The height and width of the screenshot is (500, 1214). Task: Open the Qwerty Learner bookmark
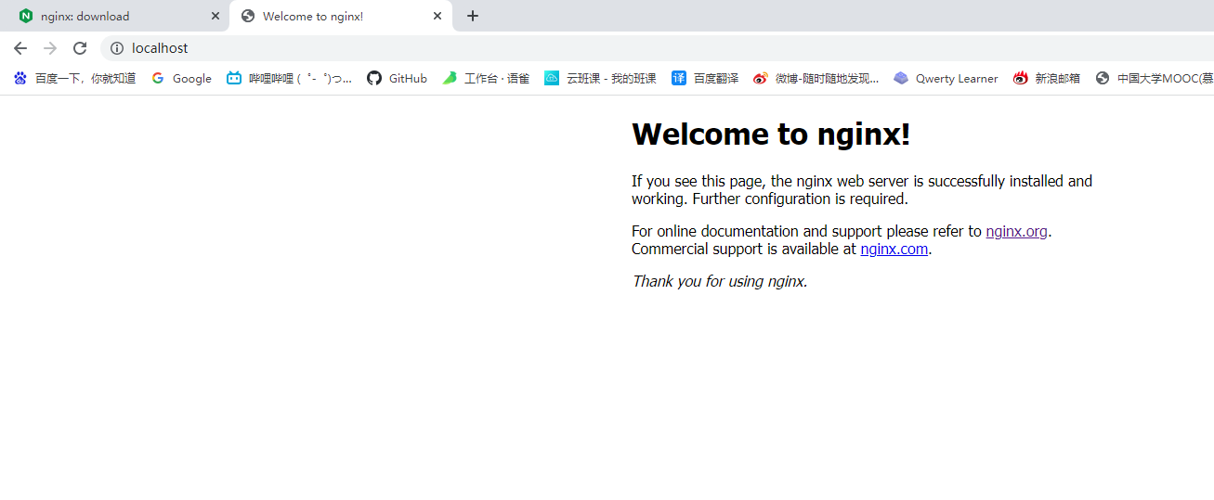946,79
